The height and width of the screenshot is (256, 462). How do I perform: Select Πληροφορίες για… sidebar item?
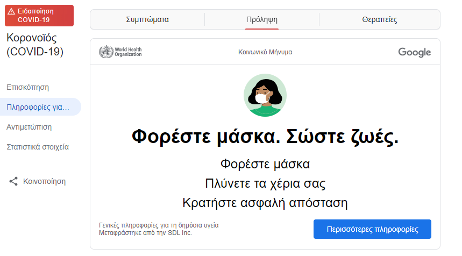[x=40, y=107]
